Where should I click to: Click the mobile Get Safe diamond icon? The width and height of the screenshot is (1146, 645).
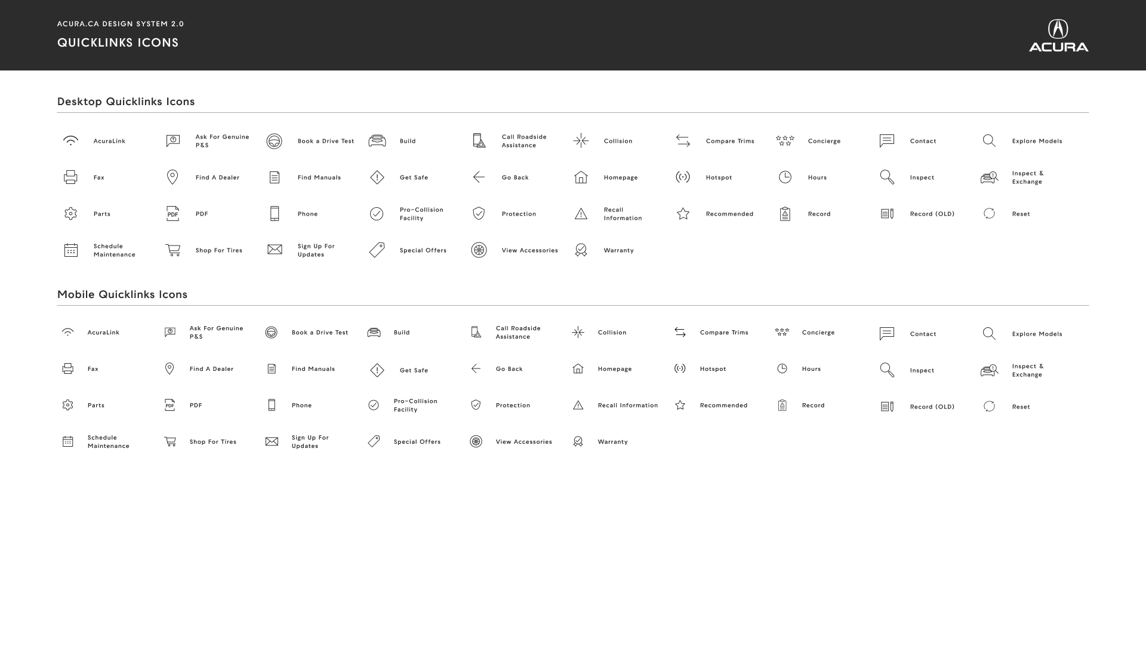377,370
